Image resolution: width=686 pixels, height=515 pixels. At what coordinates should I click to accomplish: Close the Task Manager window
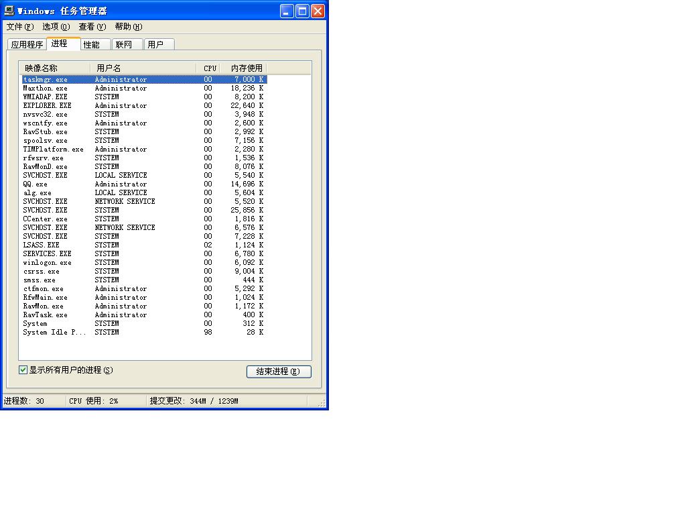point(318,11)
